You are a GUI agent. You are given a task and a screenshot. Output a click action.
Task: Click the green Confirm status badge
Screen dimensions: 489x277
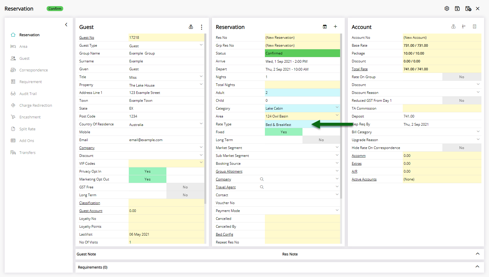[55, 9]
